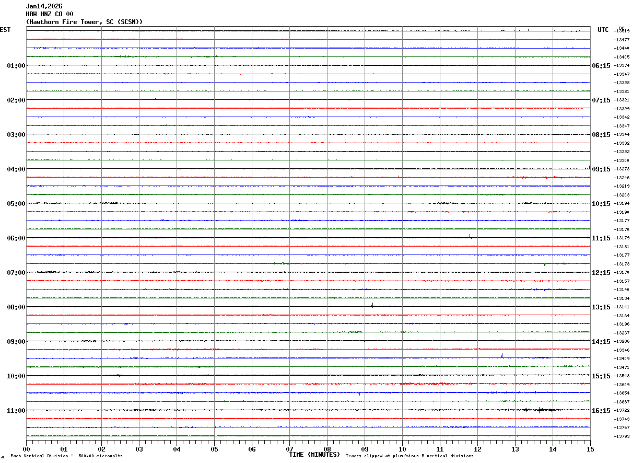This screenshot has height=463, width=632.
Task: Click "Each Vertical Division = 500.00 microvolts" note
Action: coord(66,456)
